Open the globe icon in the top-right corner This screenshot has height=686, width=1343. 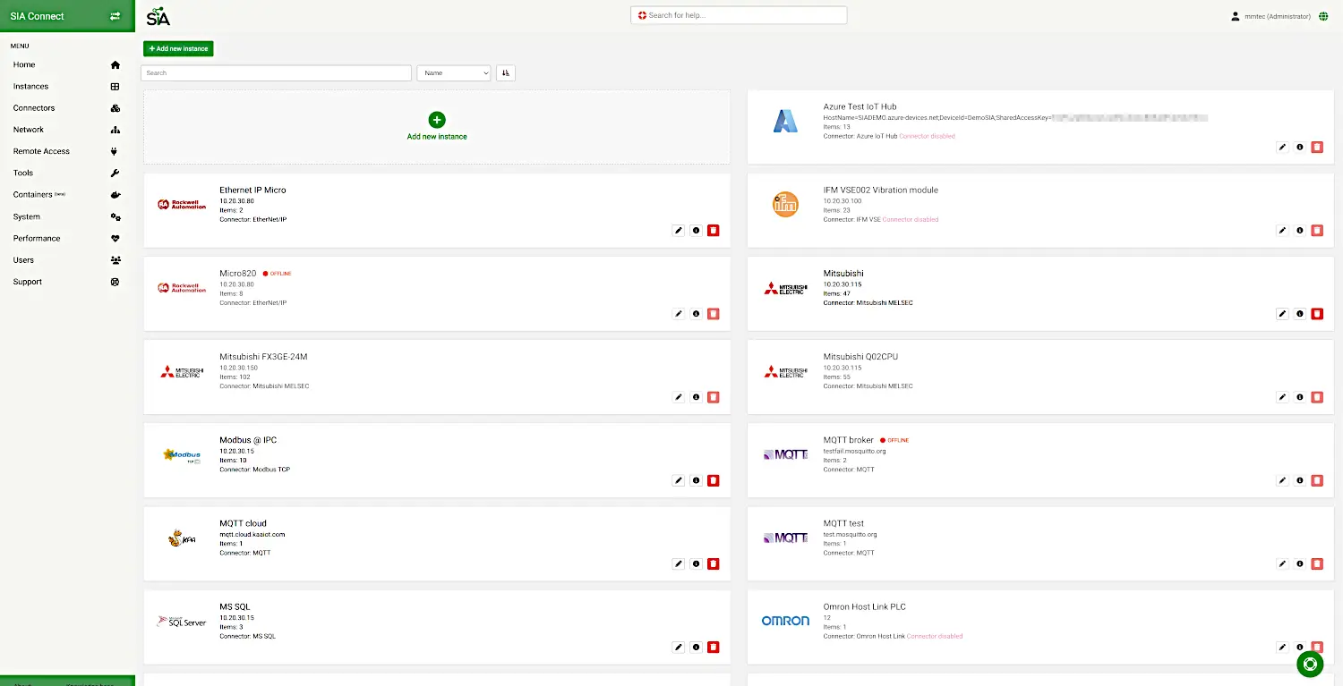pos(1323,15)
